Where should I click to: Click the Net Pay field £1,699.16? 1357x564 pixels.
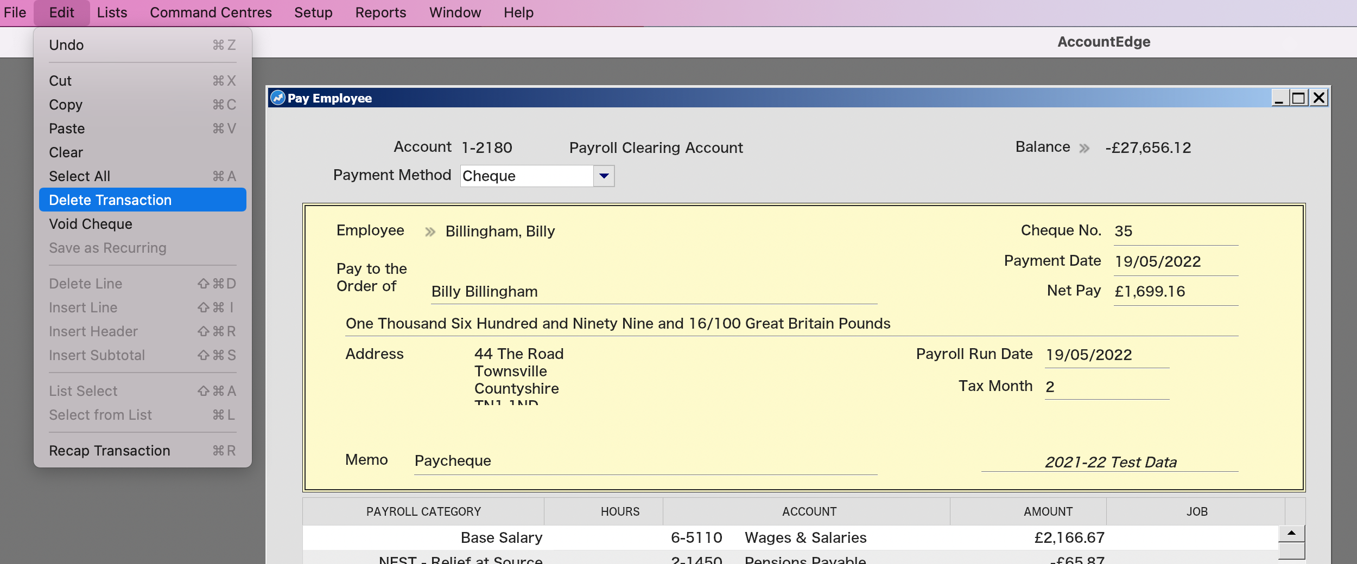coord(1176,292)
